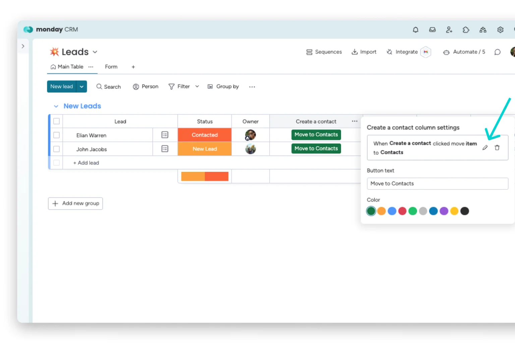Viewport: 515px width, 343px height.
Task: Open the New lead dropdown arrow
Action: point(81,86)
